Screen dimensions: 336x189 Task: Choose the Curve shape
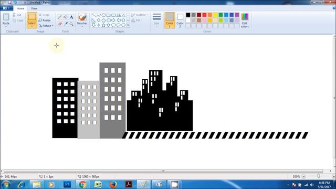[99, 15]
